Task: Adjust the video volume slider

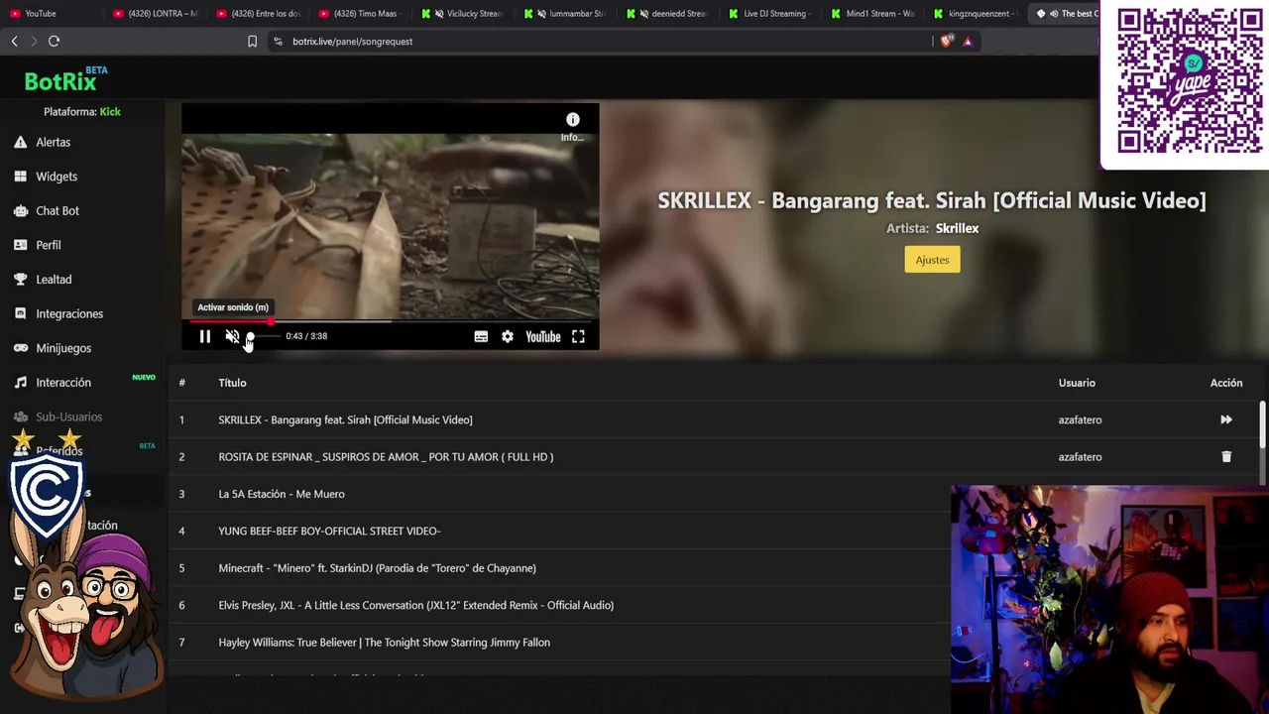Action: coord(263,336)
